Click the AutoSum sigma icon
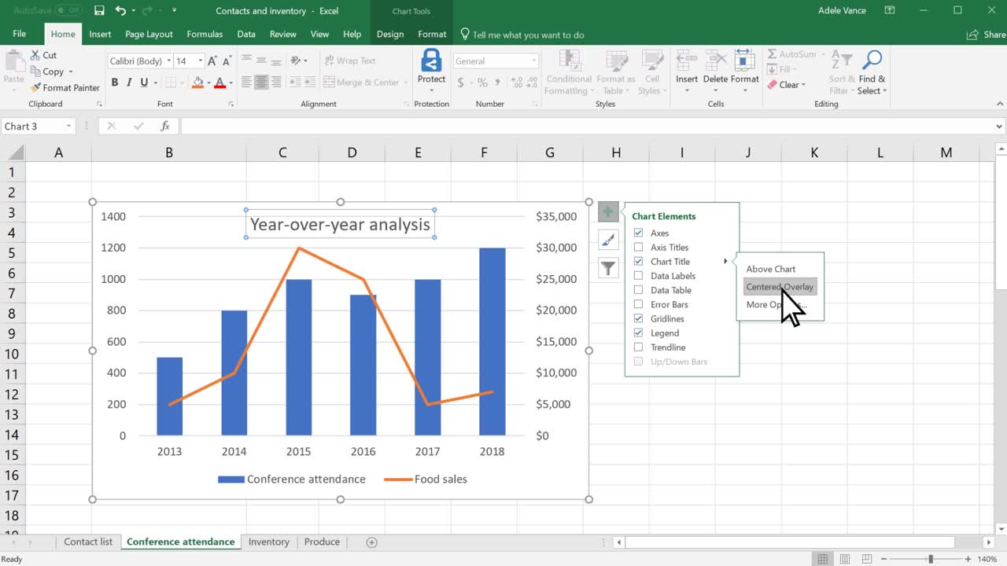The width and height of the screenshot is (1007, 566). click(772, 54)
